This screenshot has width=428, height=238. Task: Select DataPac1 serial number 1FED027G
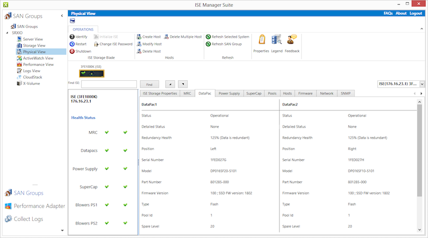pyautogui.click(x=219, y=160)
